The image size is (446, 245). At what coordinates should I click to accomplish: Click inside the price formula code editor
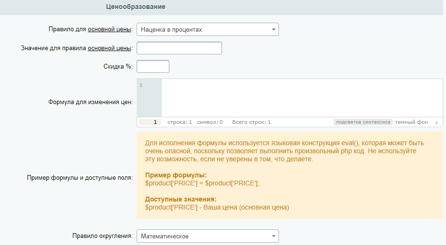[x=302, y=98]
